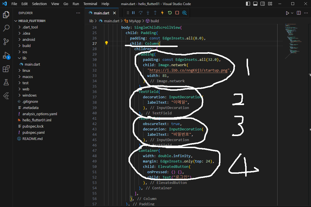Open analysis_options.yaml file

click(49, 114)
